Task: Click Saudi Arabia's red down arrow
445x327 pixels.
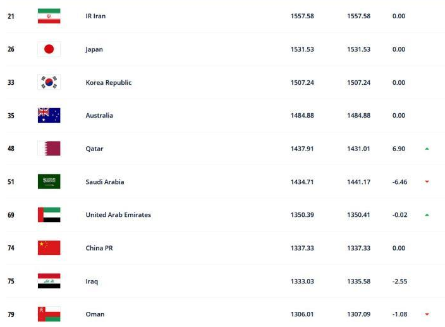Action: tap(427, 182)
